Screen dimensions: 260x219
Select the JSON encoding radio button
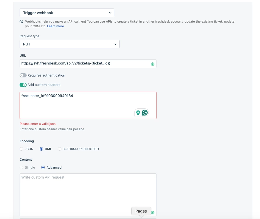click(21, 149)
